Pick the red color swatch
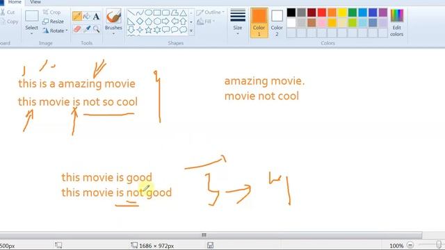This screenshot has height=250, width=445. click(x=322, y=12)
